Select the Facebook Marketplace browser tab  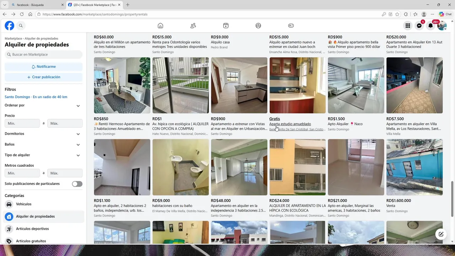[94, 5]
